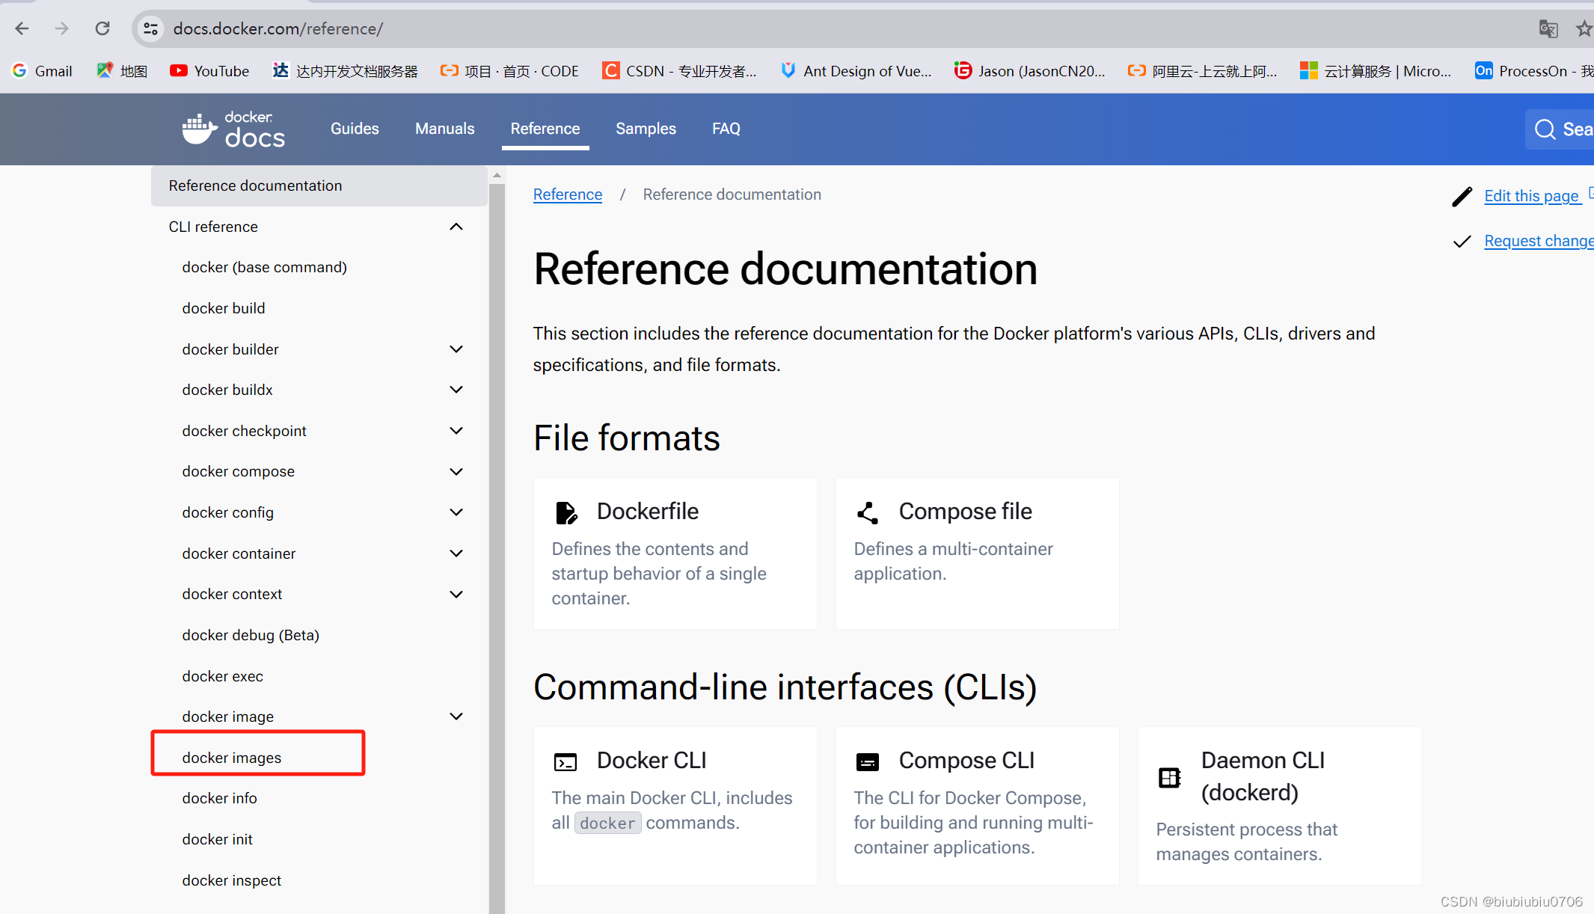Reload the page with the refresh icon

point(102,28)
